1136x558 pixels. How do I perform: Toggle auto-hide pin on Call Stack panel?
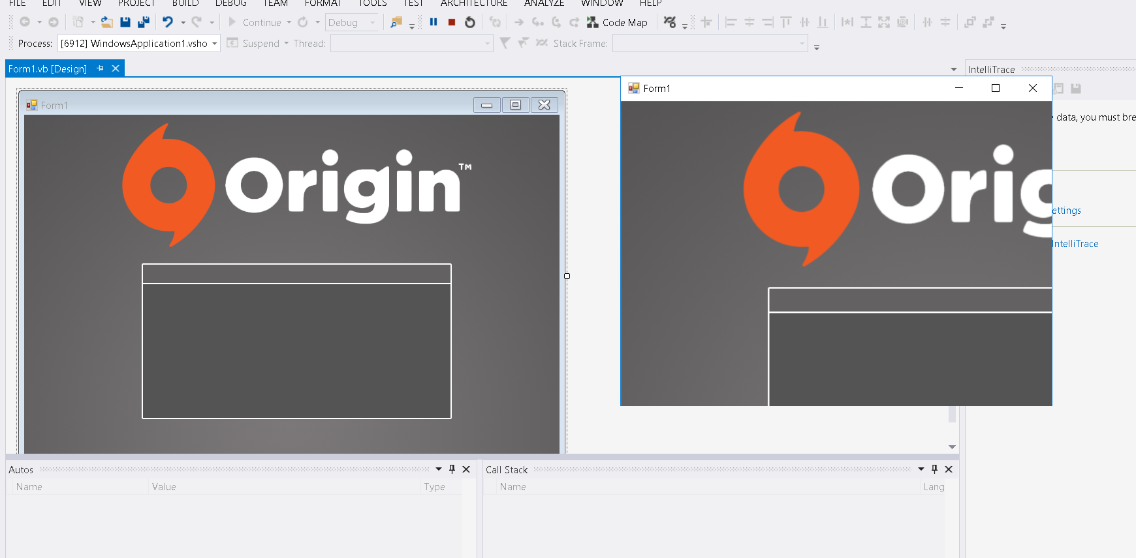(x=934, y=469)
